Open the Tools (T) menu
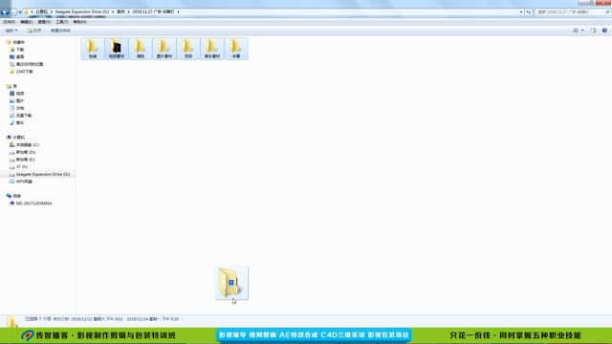The image size is (612, 344). click(x=61, y=22)
